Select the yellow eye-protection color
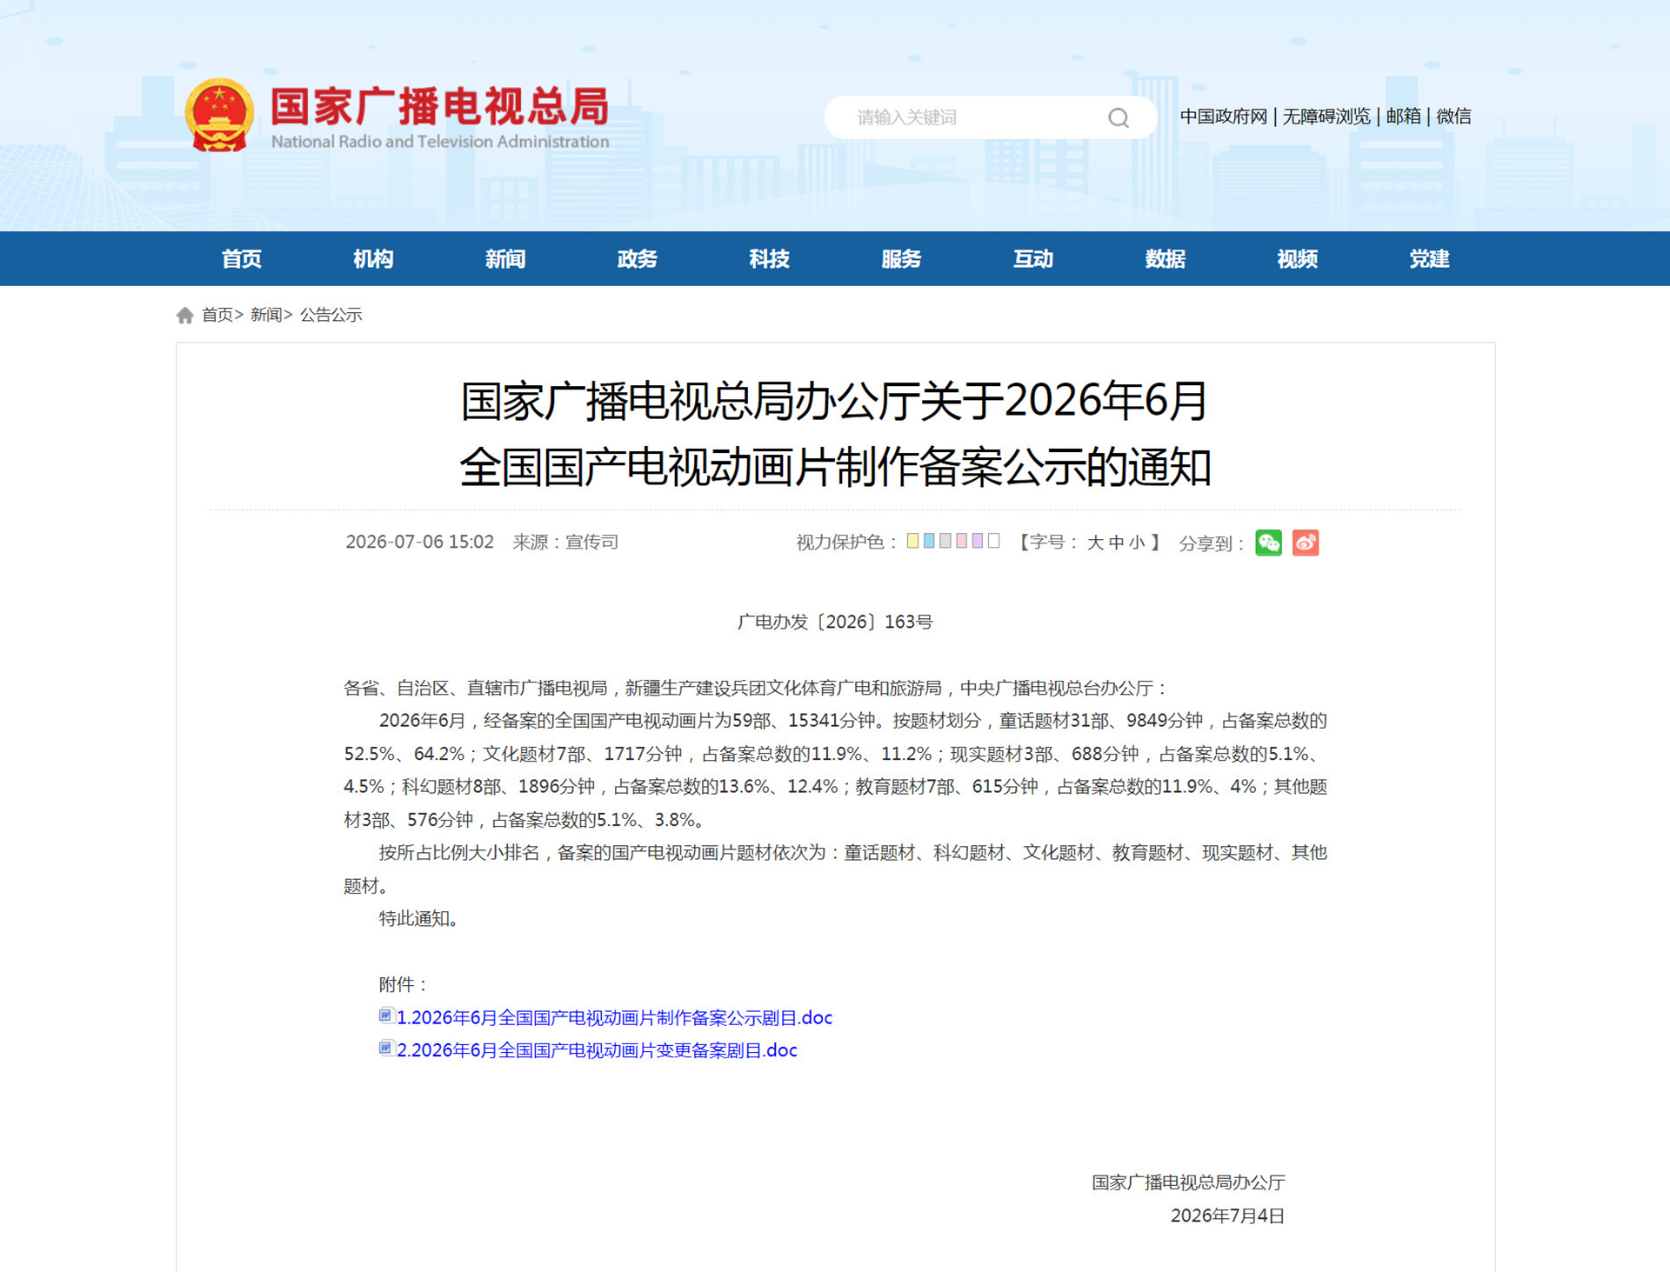 [912, 541]
